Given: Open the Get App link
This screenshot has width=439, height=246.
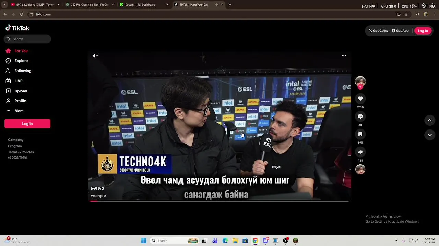Looking at the screenshot, I should tap(400, 31).
